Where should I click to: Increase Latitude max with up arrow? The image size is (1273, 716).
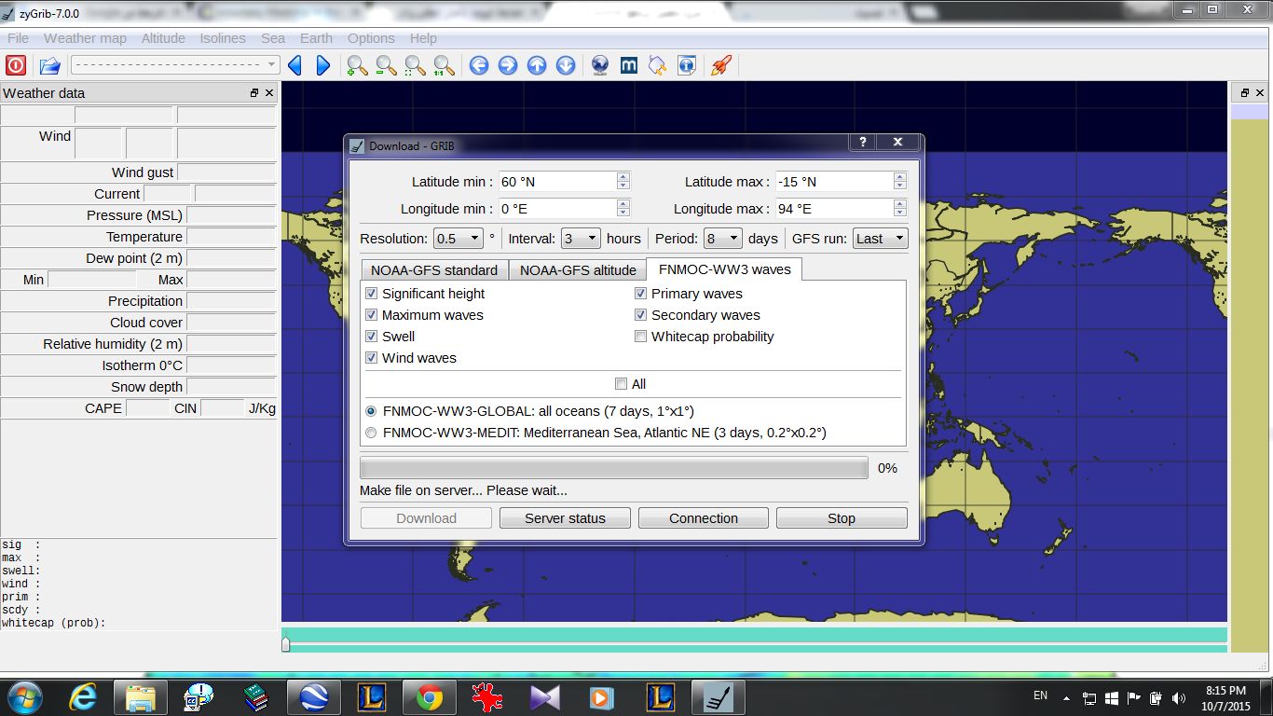900,176
